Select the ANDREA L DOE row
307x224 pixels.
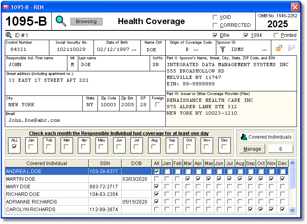point(146,172)
